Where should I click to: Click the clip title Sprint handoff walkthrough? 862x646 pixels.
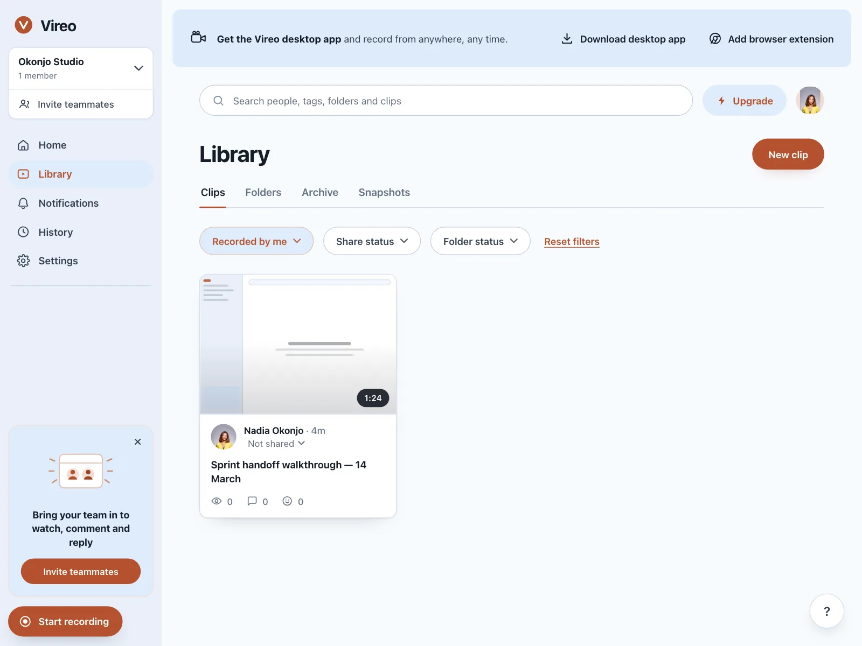pyautogui.click(x=289, y=472)
